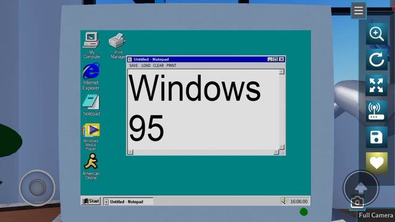Image resolution: width=395 pixels, height=222 pixels.
Task: Click inside the Notepad text area
Action: click(x=204, y=110)
